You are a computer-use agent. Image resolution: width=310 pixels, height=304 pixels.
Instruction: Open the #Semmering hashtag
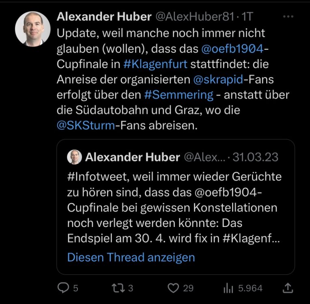pyautogui.click(x=179, y=95)
